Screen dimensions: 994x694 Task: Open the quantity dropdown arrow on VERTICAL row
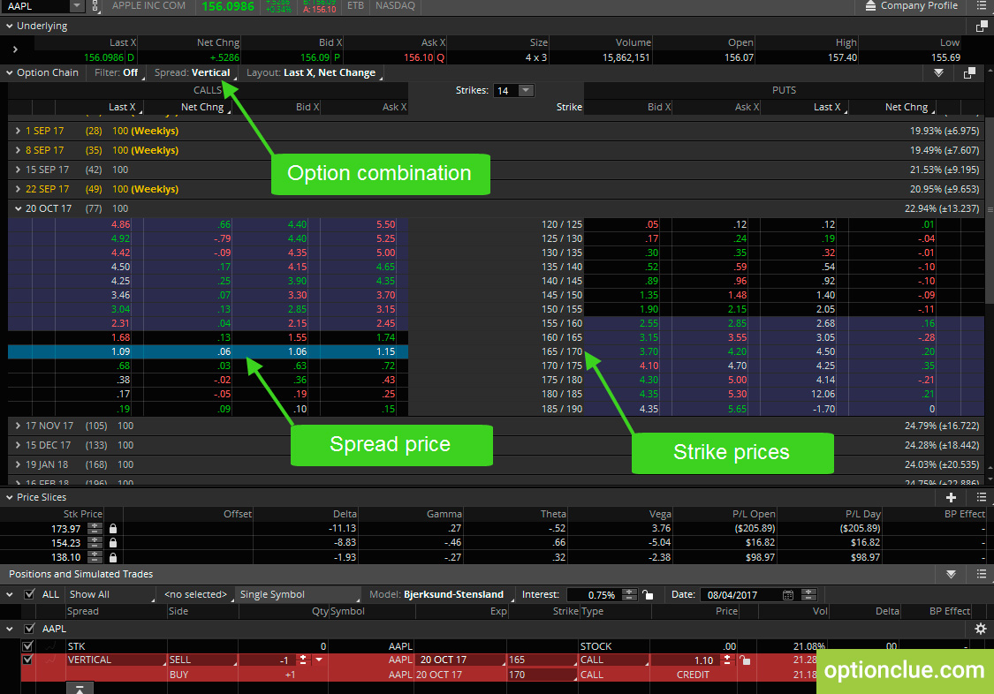coord(319,660)
